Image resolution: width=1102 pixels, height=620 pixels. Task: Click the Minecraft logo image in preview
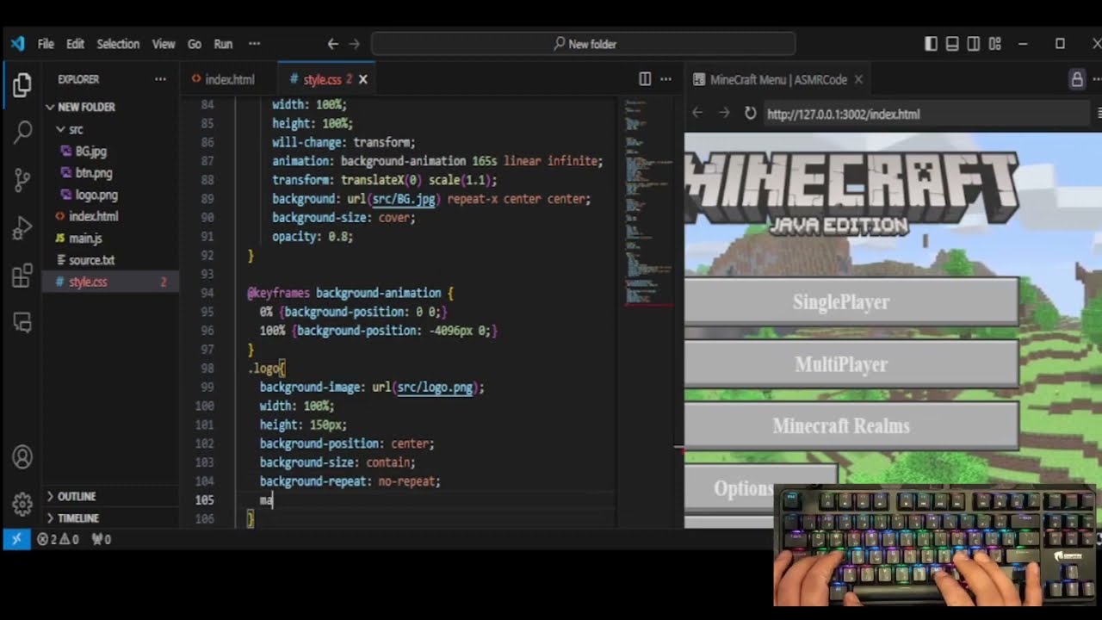point(852,195)
